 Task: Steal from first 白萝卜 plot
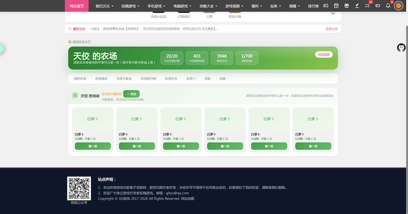pos(93,146)
